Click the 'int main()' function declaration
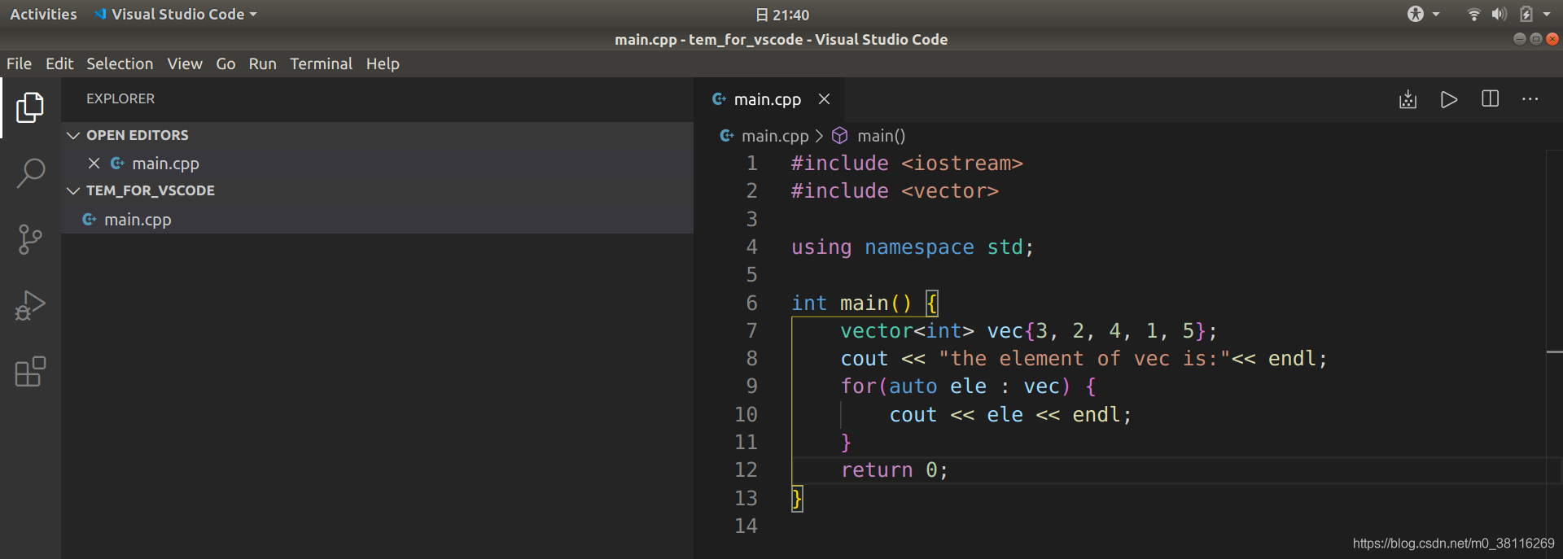The image size is (1563, 559). click(851, 303)
